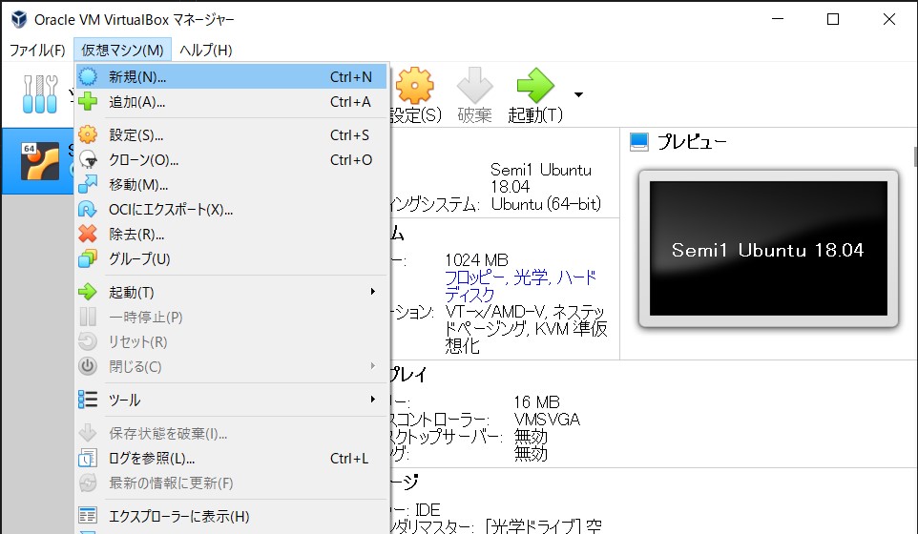The height and width of the screenshot is (534, 918).
Task: Choose クローン(O)... from the menu
Action: coord(231,159)
